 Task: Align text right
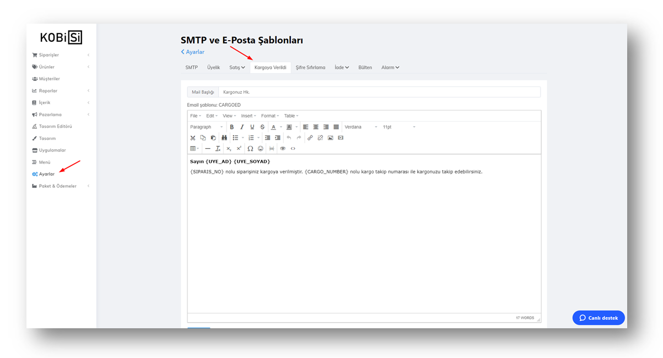(x=326, y=127)
